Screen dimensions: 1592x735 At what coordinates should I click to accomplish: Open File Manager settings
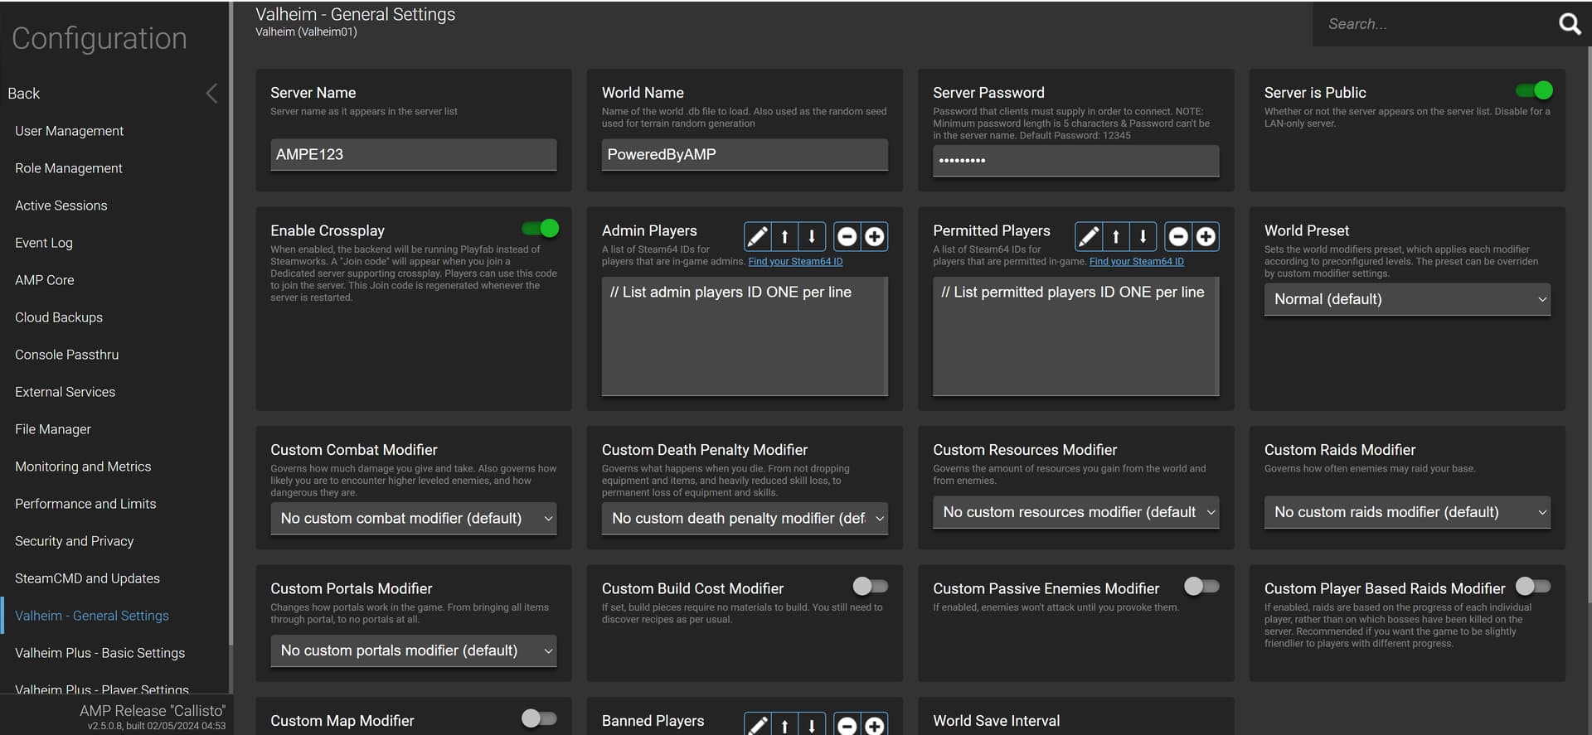(x=53, y=429)
